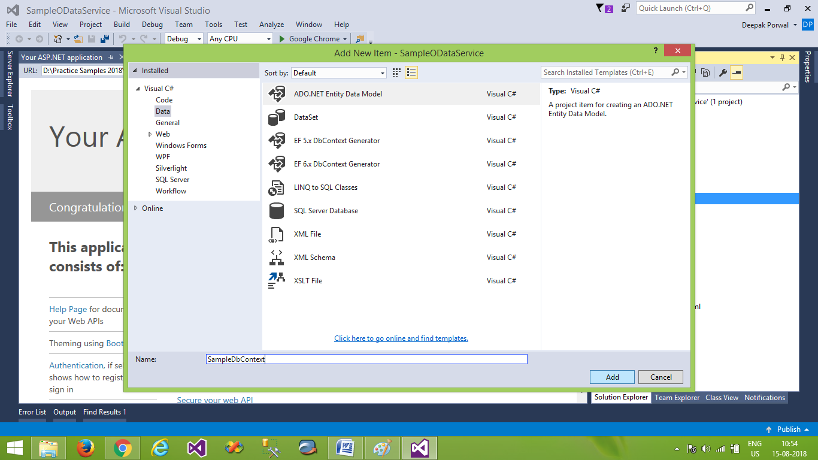Click the Save toolbar icon
Screen dimensions: 818x460
click(91, 38)
